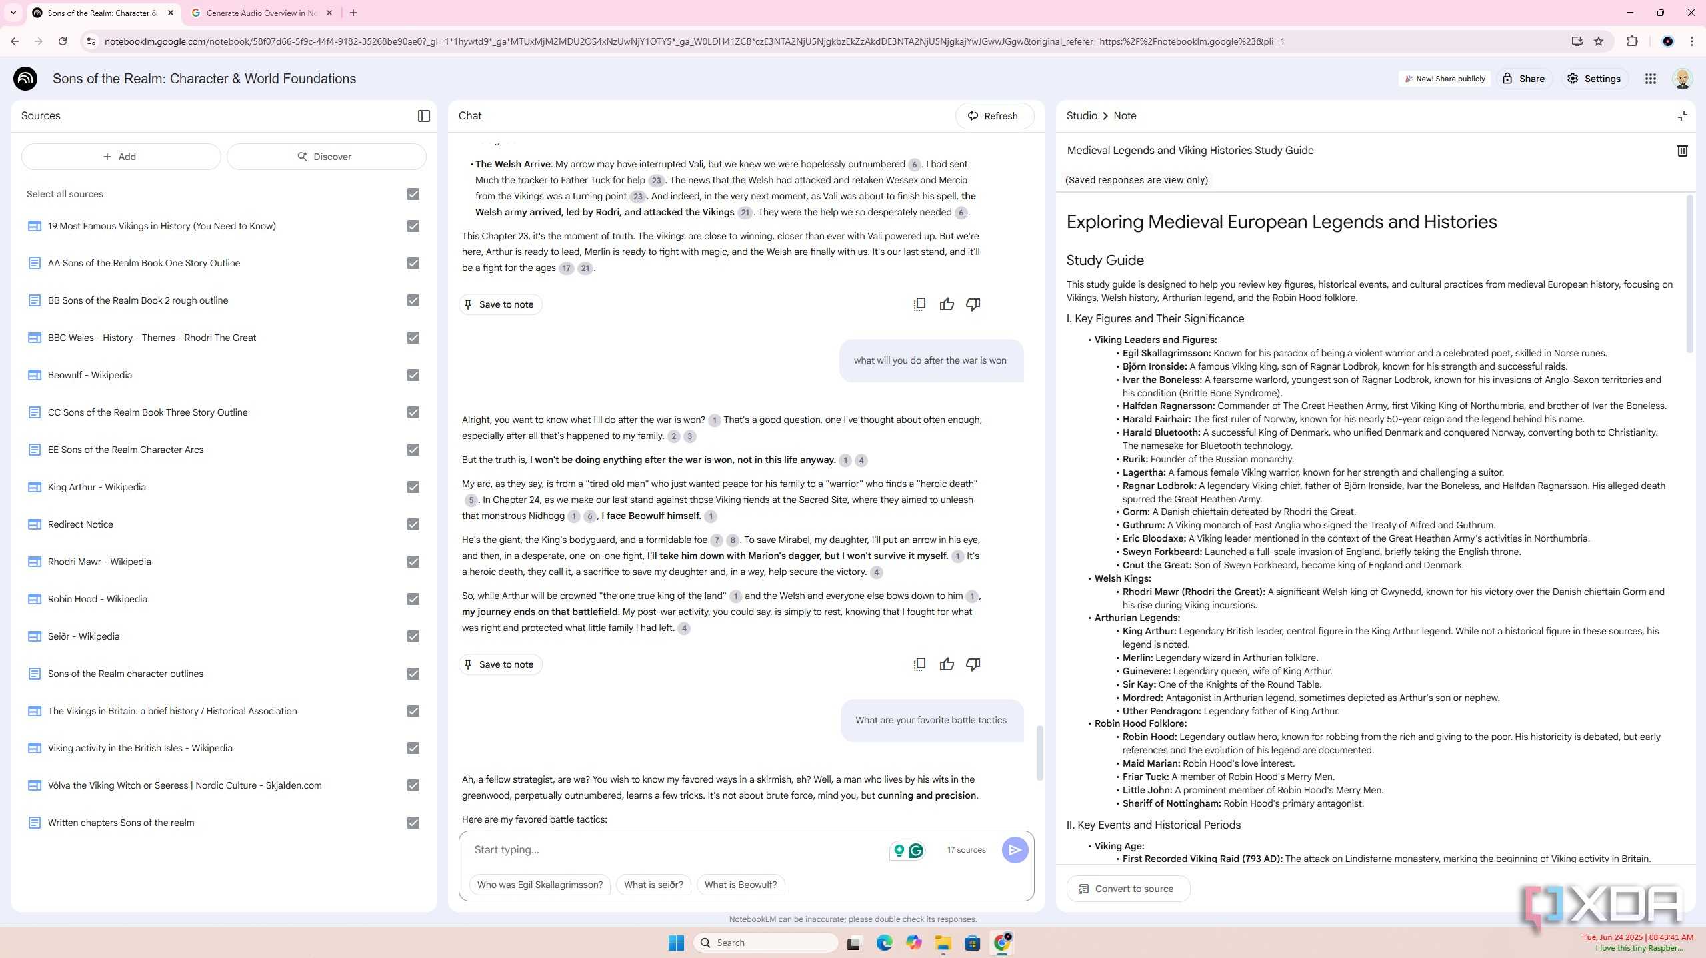Click the Add source button
The width and height of the screenshot is (1706, 958).
tap(121, 157)
